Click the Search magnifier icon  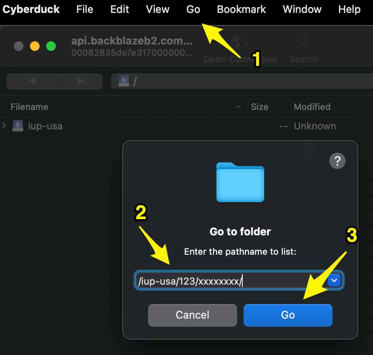pos(303,42)
